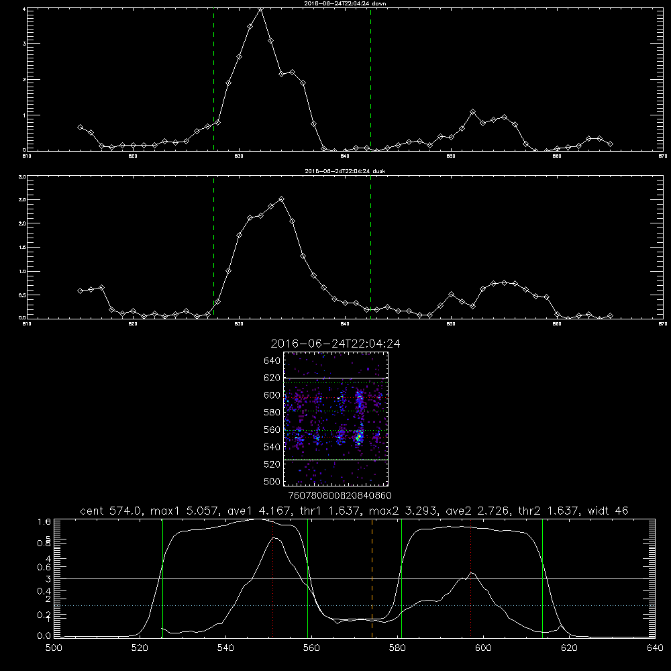Image resolution: width=671 pixels, height=671 pixels.
Task: Click the white horizontal line near 525 in spectral image
Action: pyautogui.click(x=335, y=460)
